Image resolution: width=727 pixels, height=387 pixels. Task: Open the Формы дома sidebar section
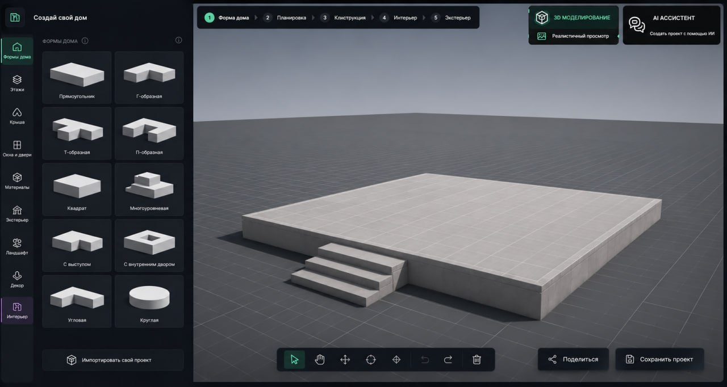click(x=17, y=51)
